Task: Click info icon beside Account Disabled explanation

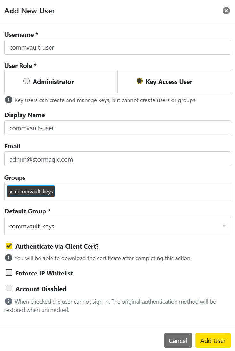Action: [x=9, y=301]
